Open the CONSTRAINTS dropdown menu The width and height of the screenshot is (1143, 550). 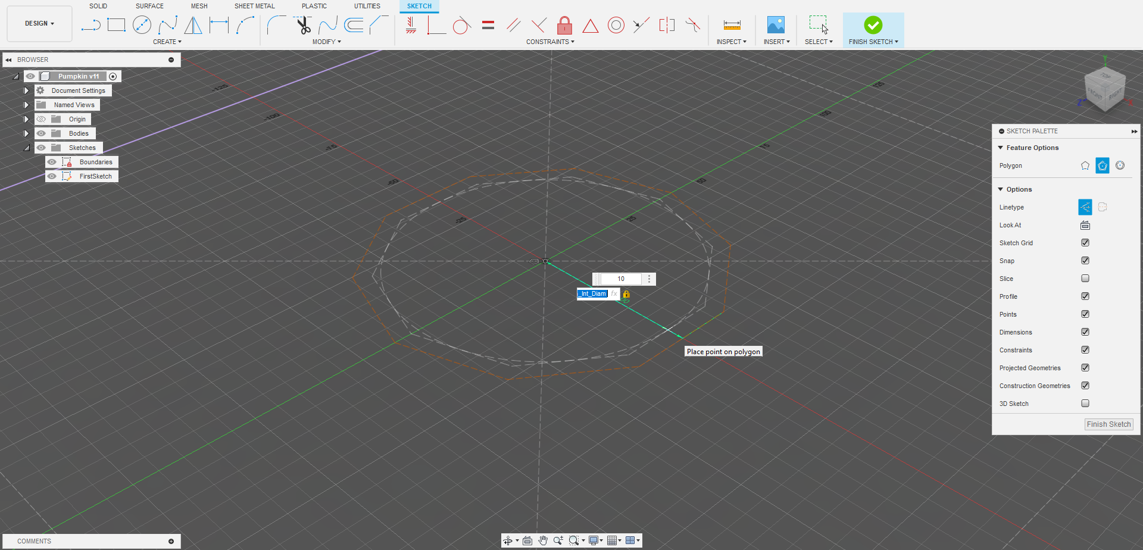tap(550, 42)
